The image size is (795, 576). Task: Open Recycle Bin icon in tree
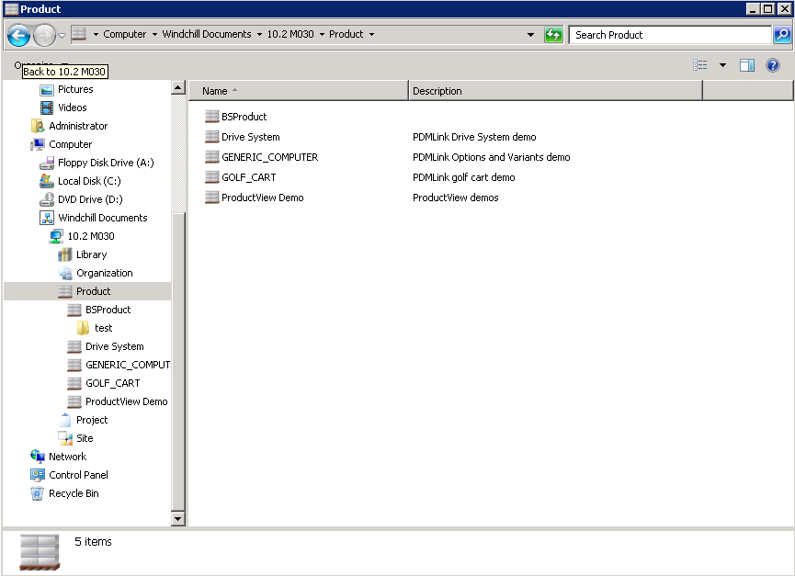(x=37, y=493)
